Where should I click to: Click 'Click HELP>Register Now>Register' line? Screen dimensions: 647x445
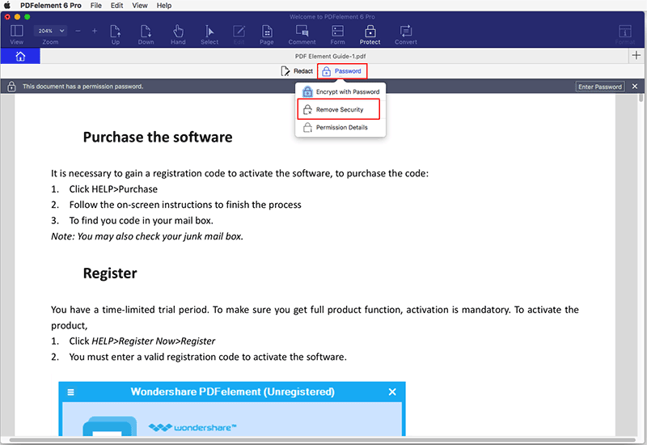point(142,341)
